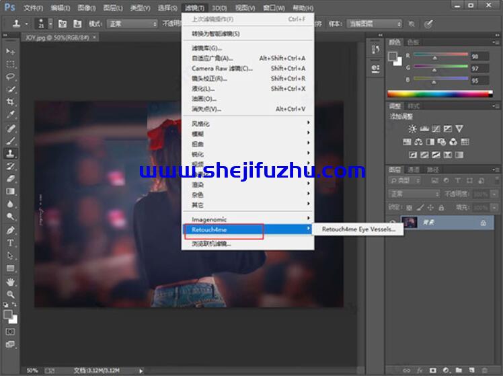Screen dimensions: 503x376
Task: Pick a color from the spectrum ramp
Action: coord(440,93)
